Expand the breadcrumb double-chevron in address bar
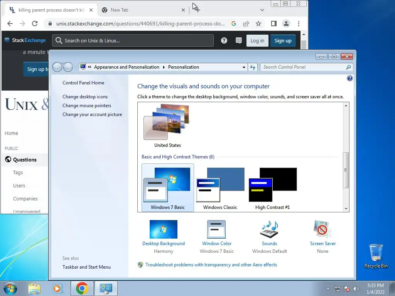 coord(89,67)
